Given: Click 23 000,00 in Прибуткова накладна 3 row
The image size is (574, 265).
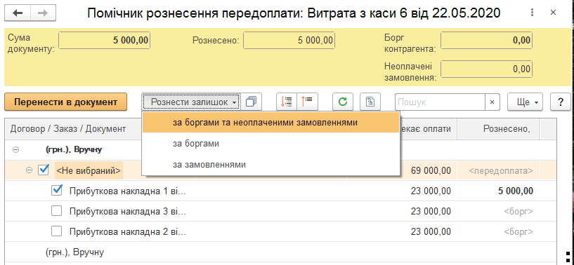Looking at the screenshot, I should (431, 211).
